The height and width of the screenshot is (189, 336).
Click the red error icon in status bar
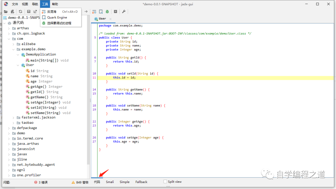click(35, 182)
